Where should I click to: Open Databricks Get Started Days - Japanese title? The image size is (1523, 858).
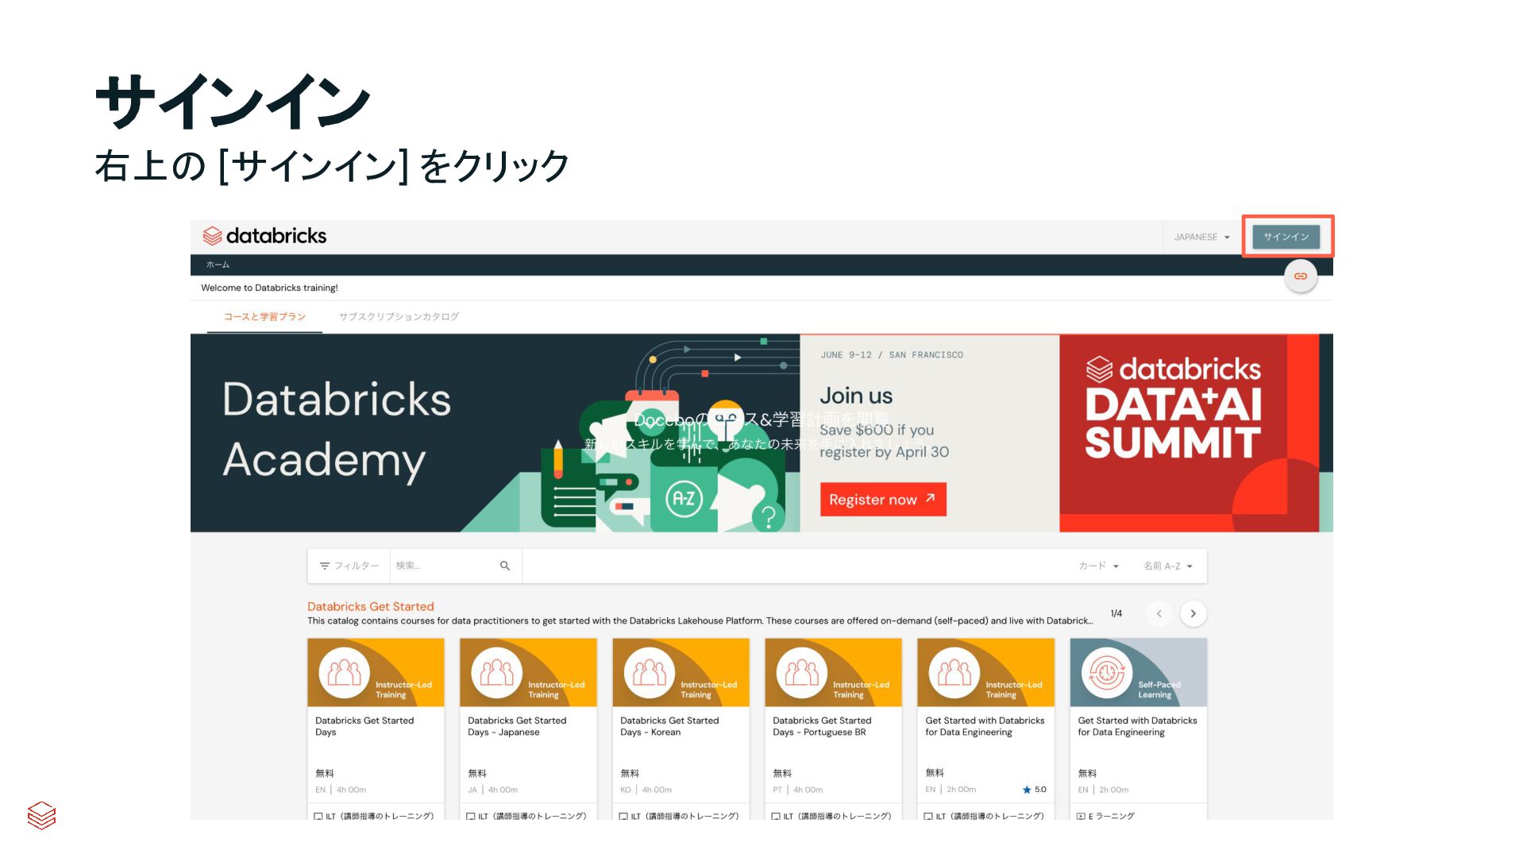pyautogui.click(x=517, y=726)
